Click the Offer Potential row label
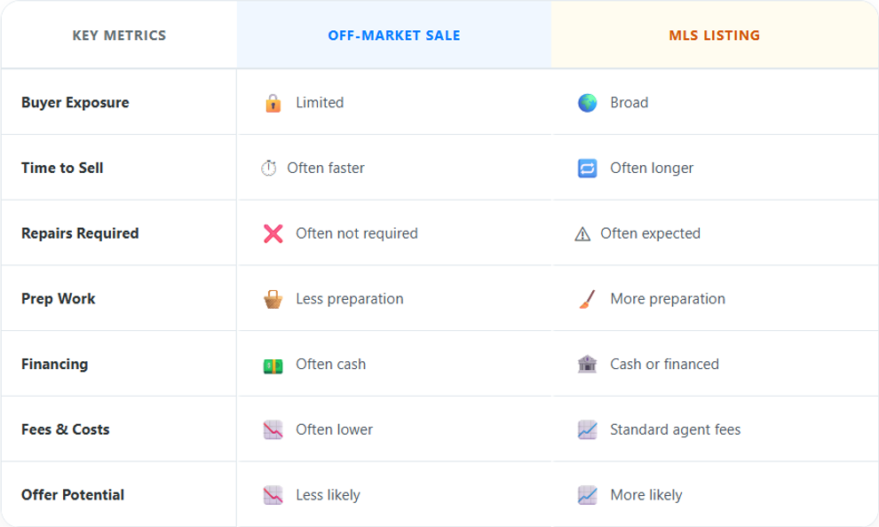 (x=73, y=495)
